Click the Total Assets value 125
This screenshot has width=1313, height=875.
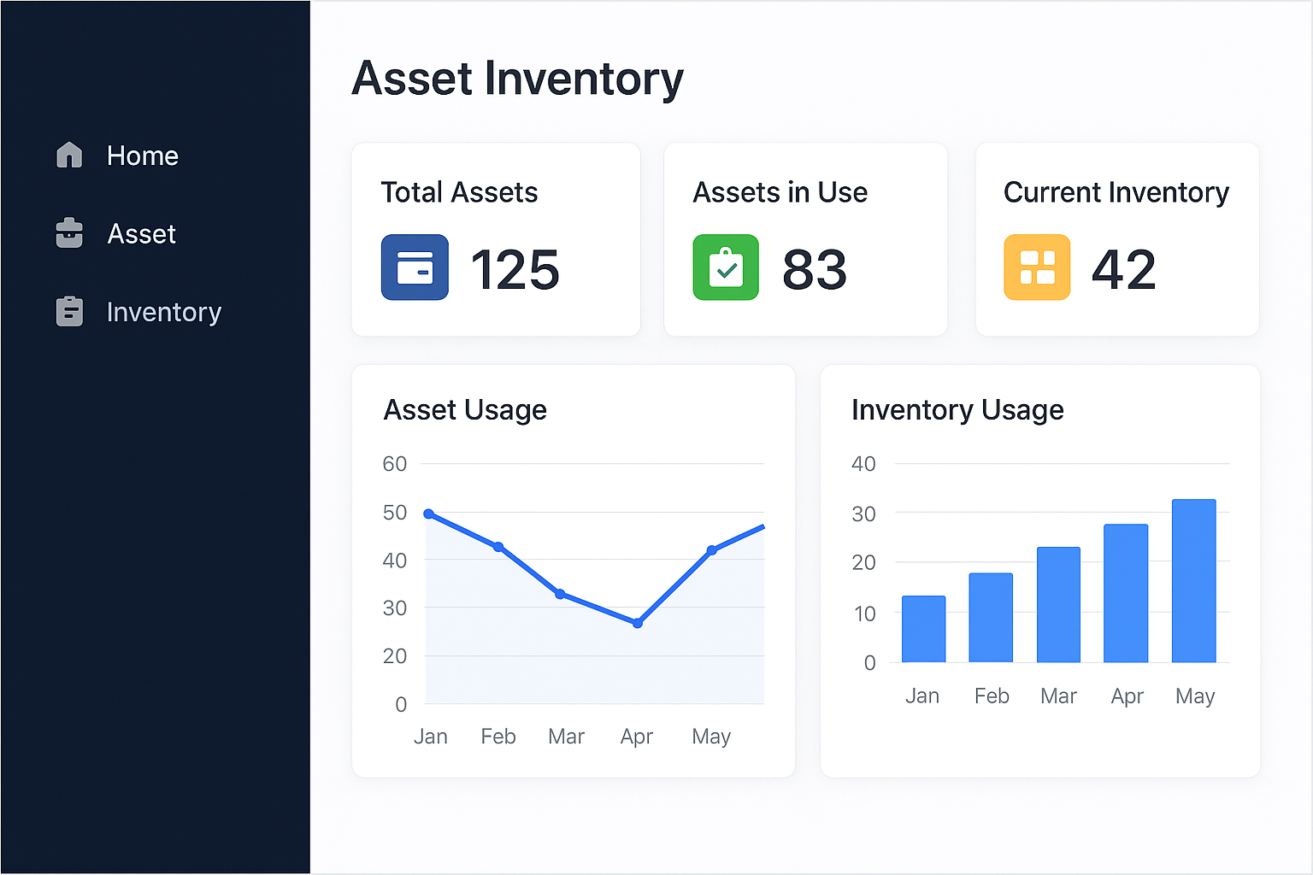tap(515, 270)
